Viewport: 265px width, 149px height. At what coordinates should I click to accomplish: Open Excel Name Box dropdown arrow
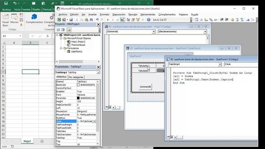20,36
